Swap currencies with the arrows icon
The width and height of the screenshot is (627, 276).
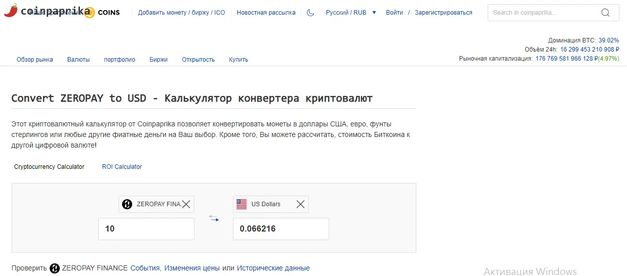point(214,218)
